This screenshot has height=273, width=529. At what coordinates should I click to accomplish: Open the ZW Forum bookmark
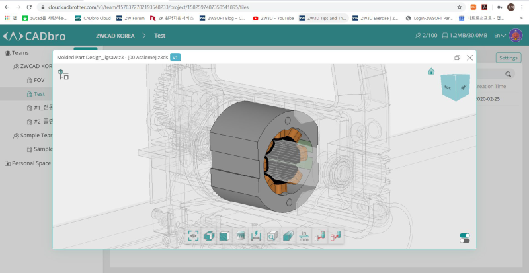130,19
